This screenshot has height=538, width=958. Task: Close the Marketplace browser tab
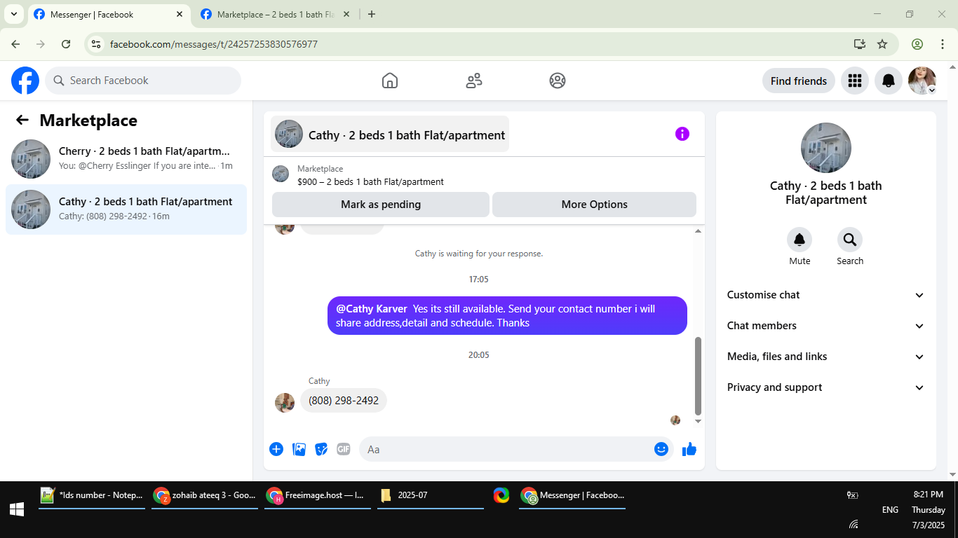pyautogui.click(x=346, y=14)
